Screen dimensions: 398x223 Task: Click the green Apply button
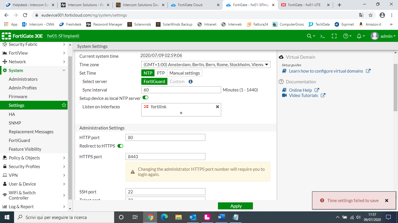click(235, 206)
